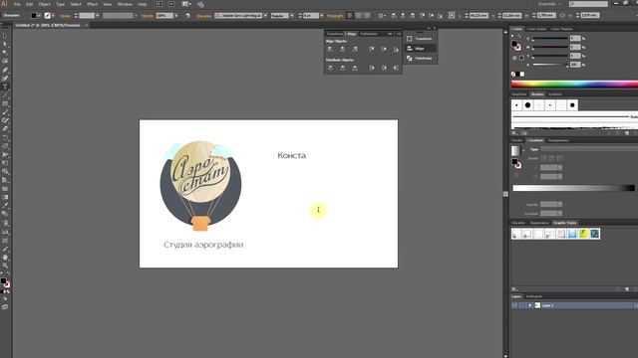Image resolution: width=638 pixels, height=358 pixels.
Task: Click Vertical Align Bottom in Align panel
Action: (396, 49)
